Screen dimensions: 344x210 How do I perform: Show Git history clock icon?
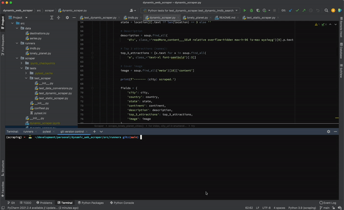(311, 10)
